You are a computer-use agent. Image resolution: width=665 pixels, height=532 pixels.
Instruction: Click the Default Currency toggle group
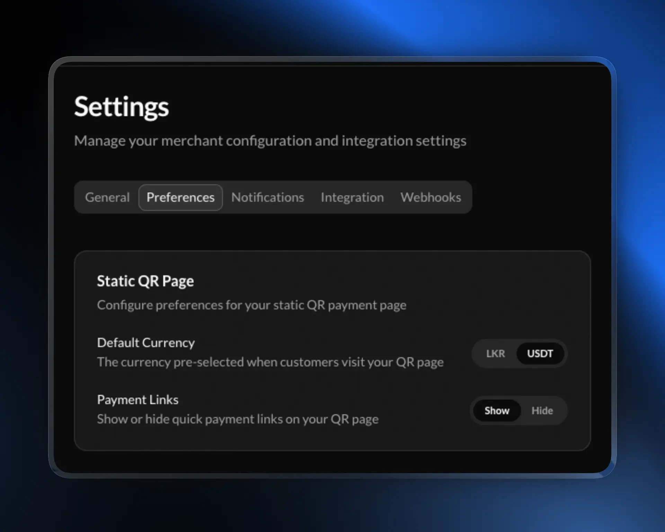tap(519, 353)
